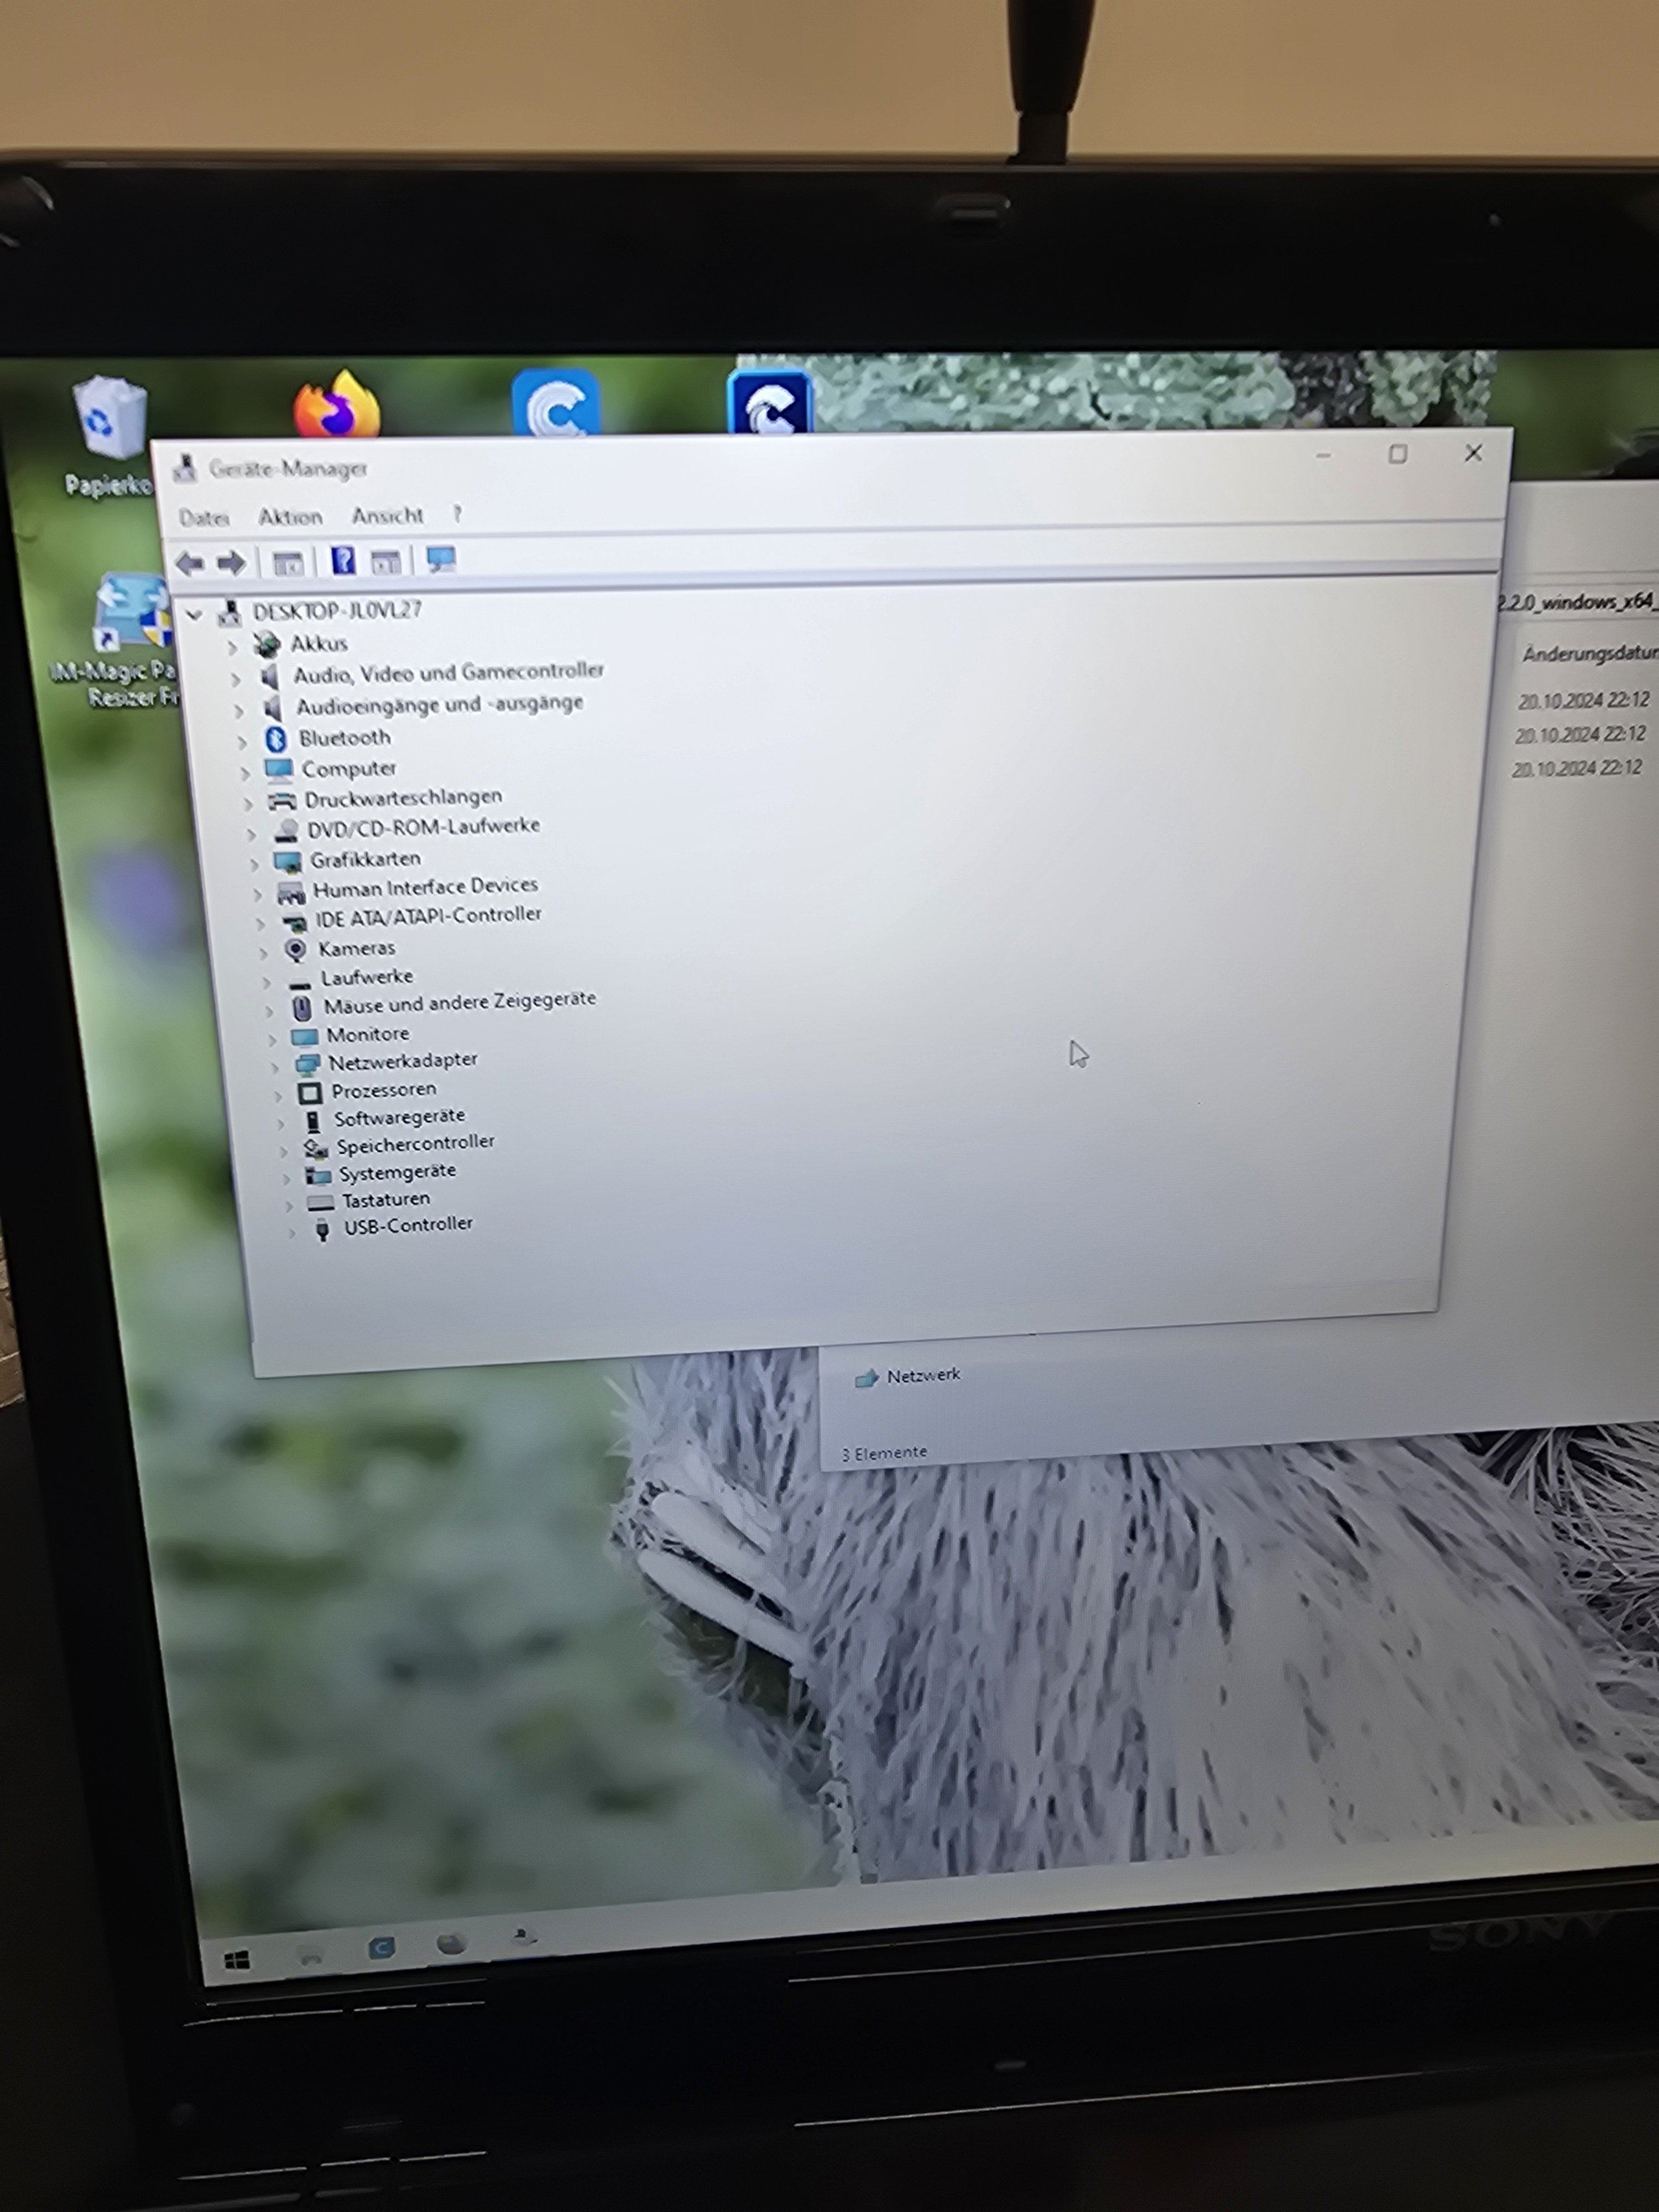Expand the Akkus node
This screenshot has width=1659, height=2212.
(232, 647)
